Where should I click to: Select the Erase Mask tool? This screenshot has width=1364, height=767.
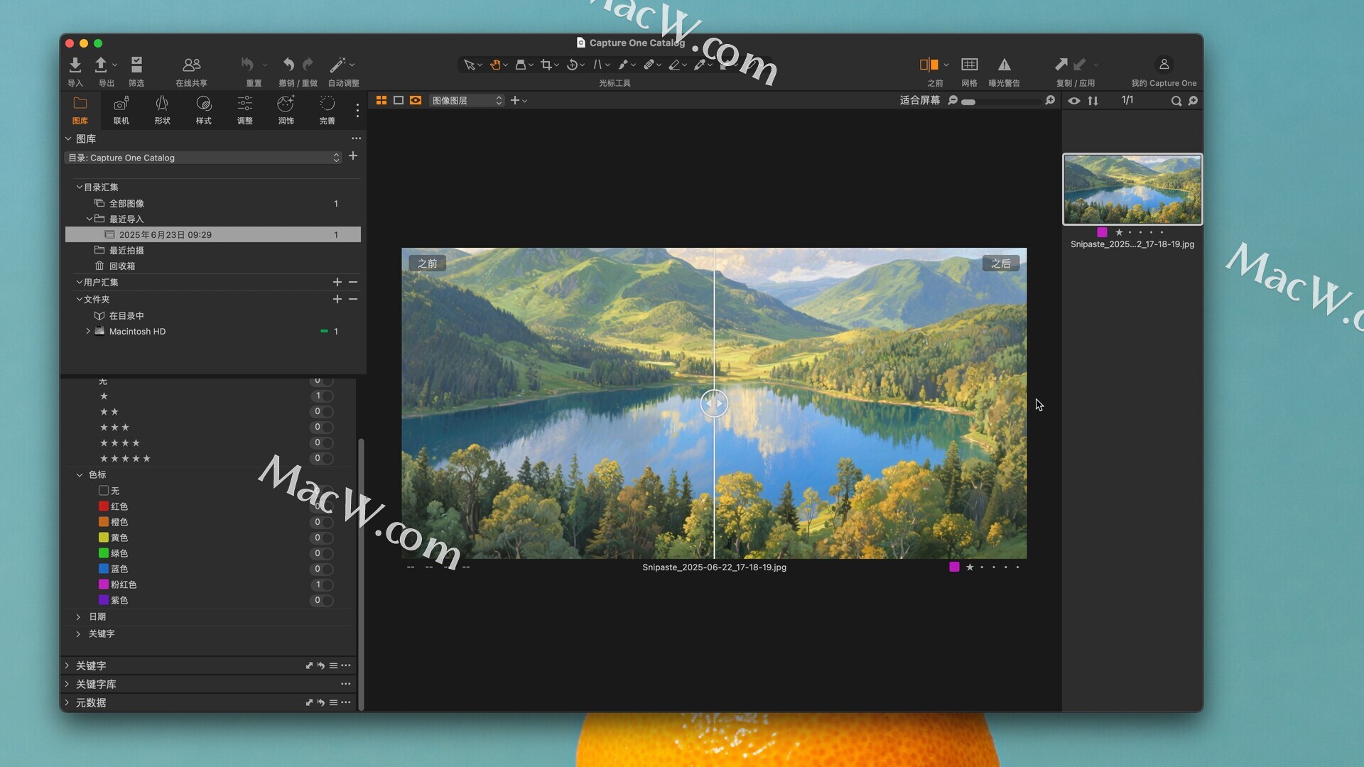point(674,65)
